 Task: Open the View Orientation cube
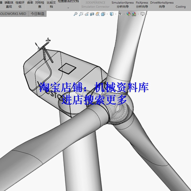pyautogui.click(x=103, y=14)
